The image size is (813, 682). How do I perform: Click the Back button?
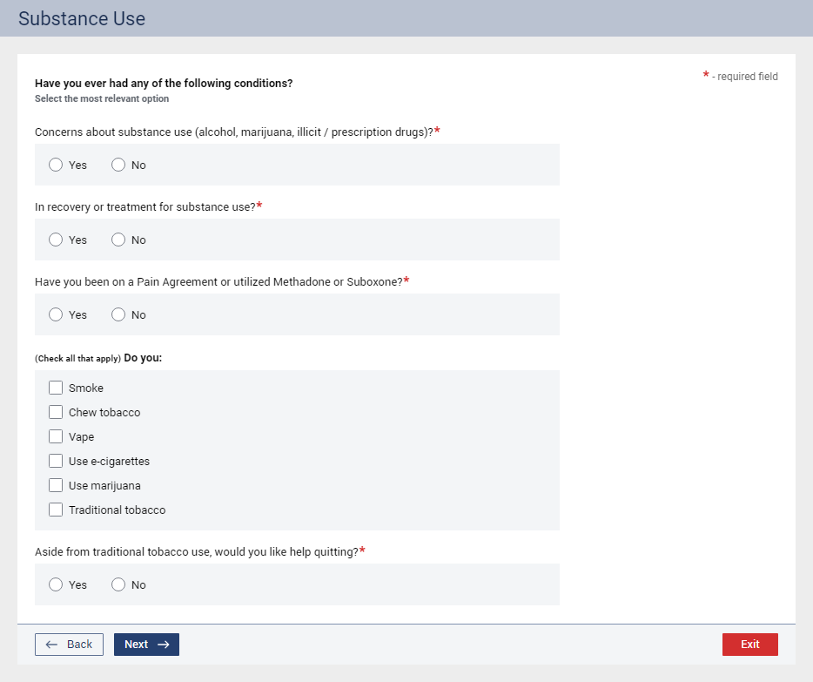[69, 645]
